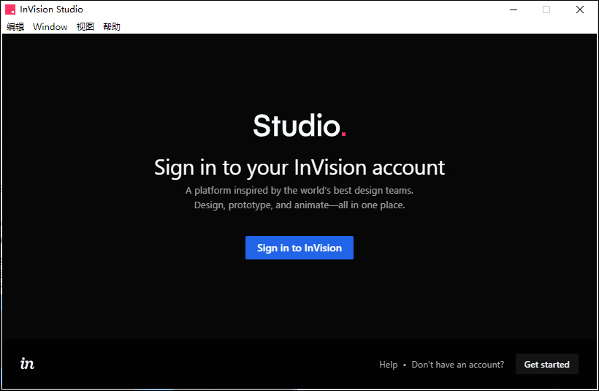Click the Get started button
This screenshot has height=391, width=599.
(x=546, y=364)
